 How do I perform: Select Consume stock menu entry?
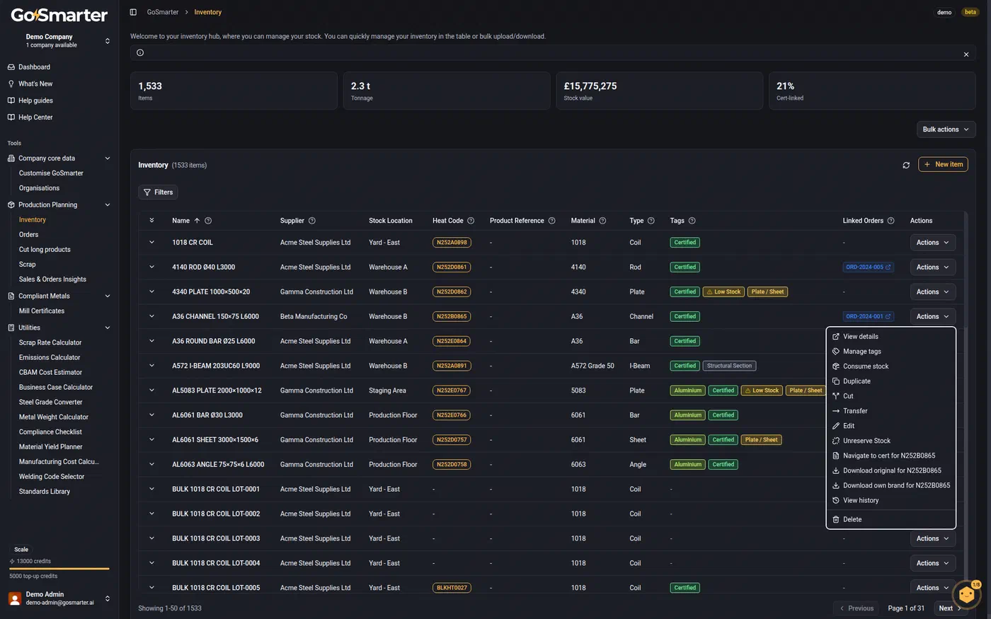[x=890, y=366]
